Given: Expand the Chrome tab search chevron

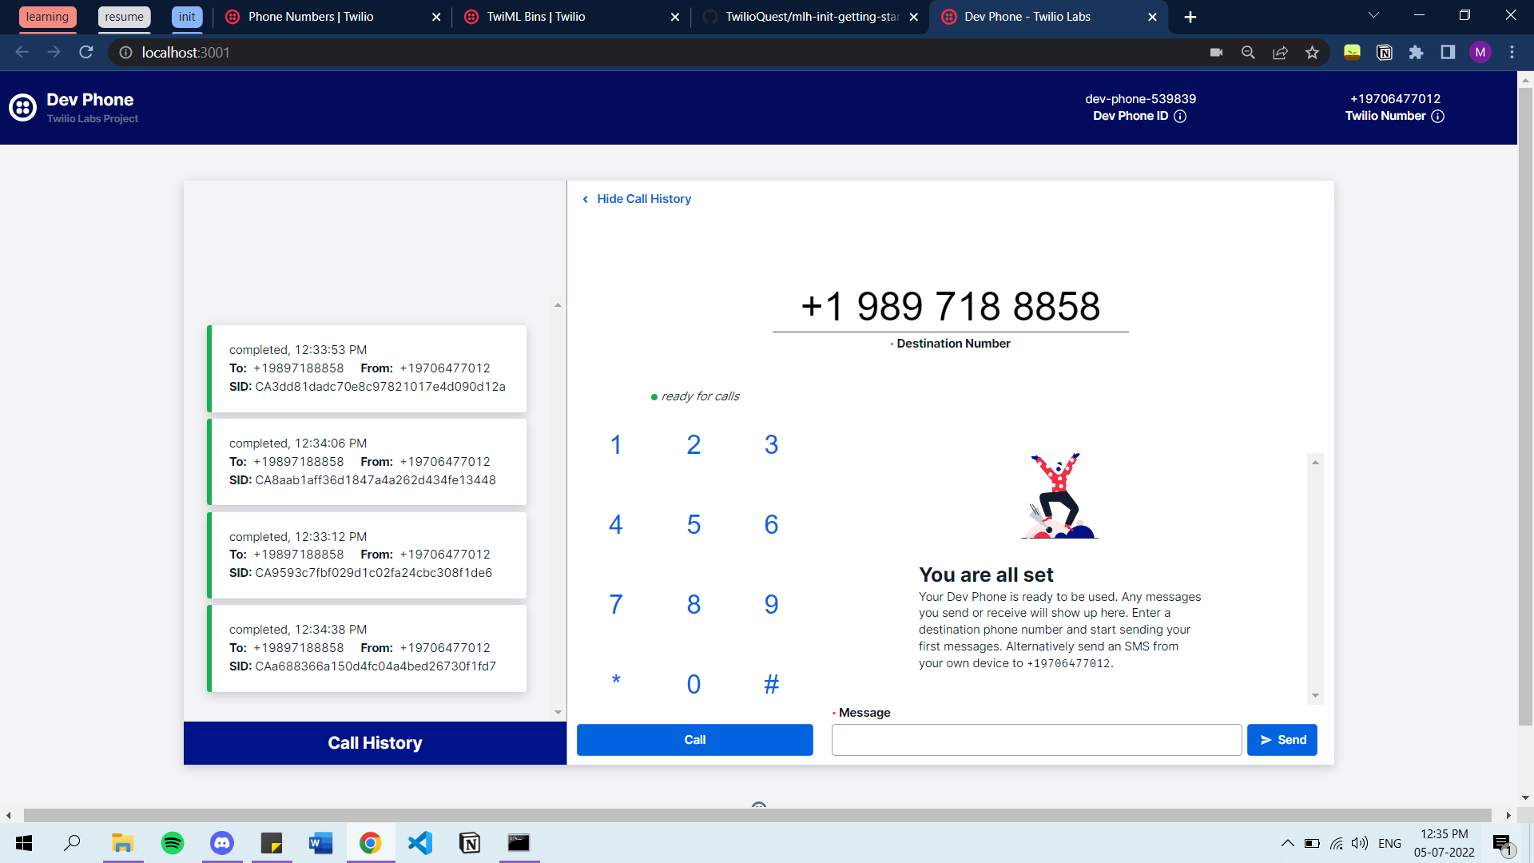Looking at the screenshot, I should (1373, 16).
